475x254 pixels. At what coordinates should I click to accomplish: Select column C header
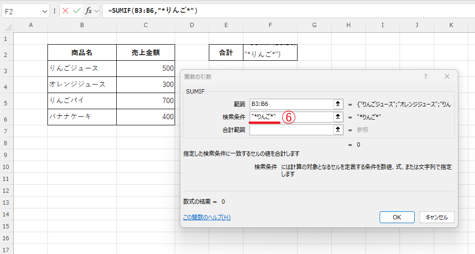tap(146, 25)
